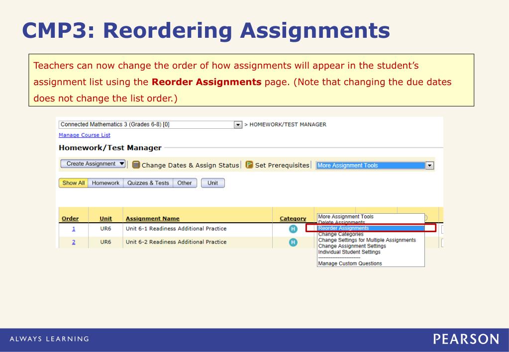Open the More Assignment Tools dropdown arrow
This screenshot has height=352, width=509.
pyautogui.click(x=429, y=166)
